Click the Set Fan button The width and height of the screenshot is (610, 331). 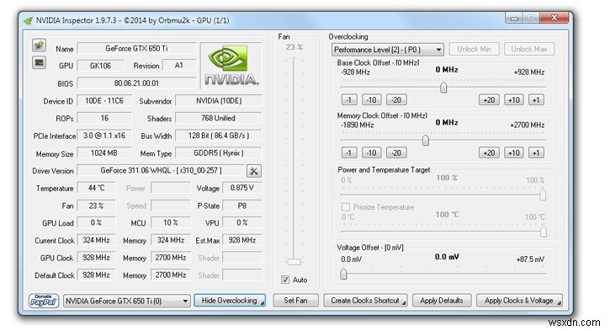(x=295, y=301)
